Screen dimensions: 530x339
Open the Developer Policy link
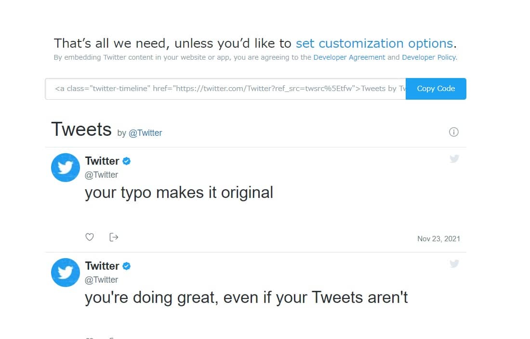[x=428, y=57]
